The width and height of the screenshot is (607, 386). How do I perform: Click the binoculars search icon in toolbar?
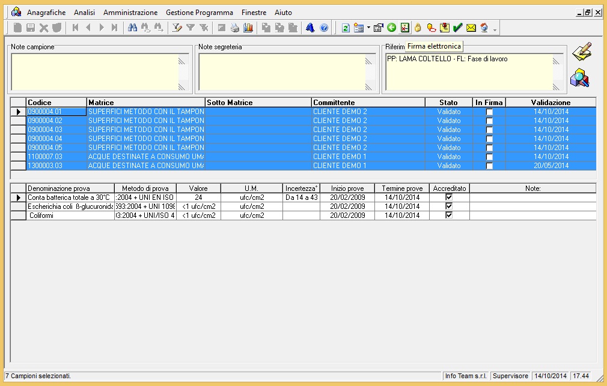pos(133,28)
